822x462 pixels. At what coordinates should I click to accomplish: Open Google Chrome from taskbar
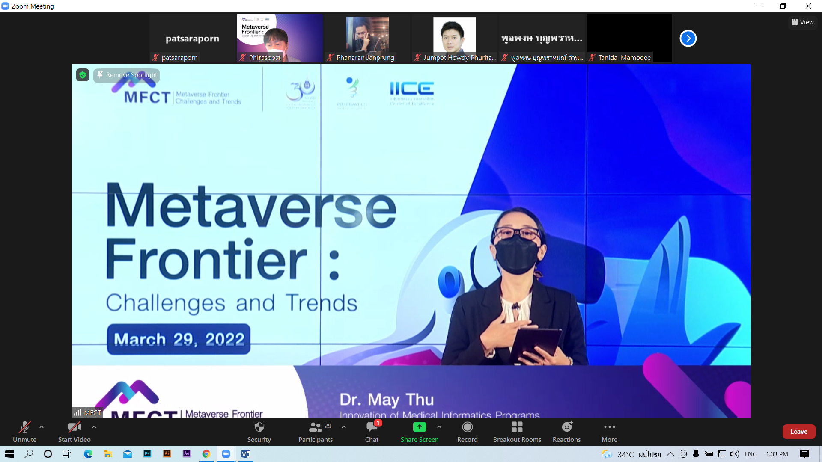tap(206, 454)
